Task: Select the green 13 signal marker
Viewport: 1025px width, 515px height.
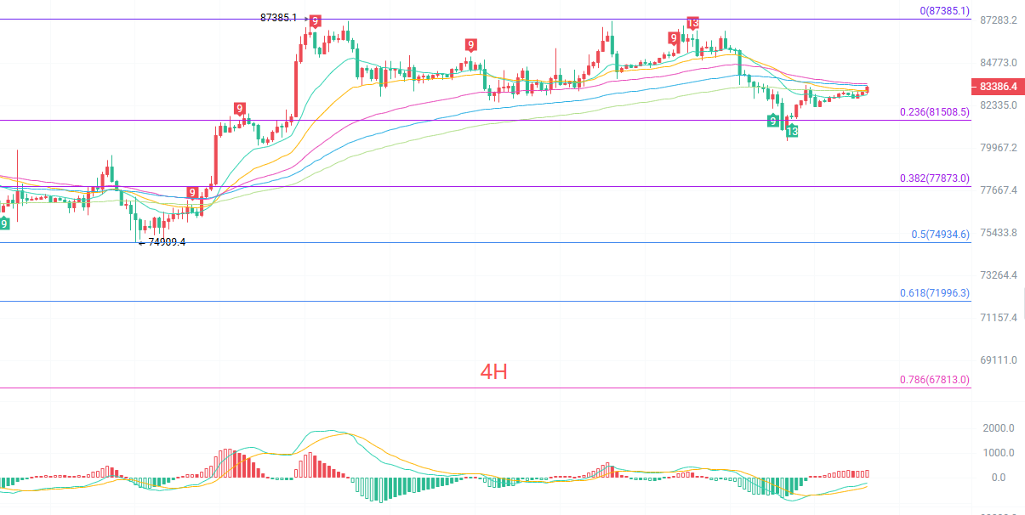Action: pos(792,131)
